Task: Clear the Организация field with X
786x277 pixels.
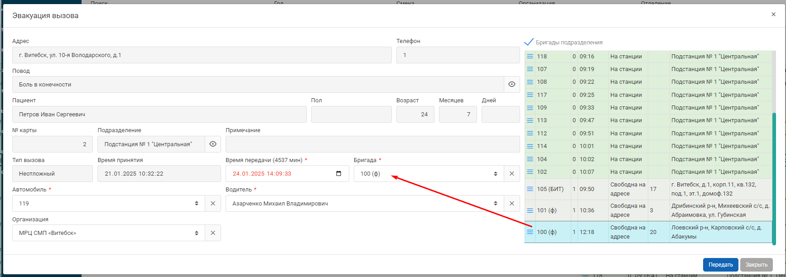Action: tap(213, 233)
